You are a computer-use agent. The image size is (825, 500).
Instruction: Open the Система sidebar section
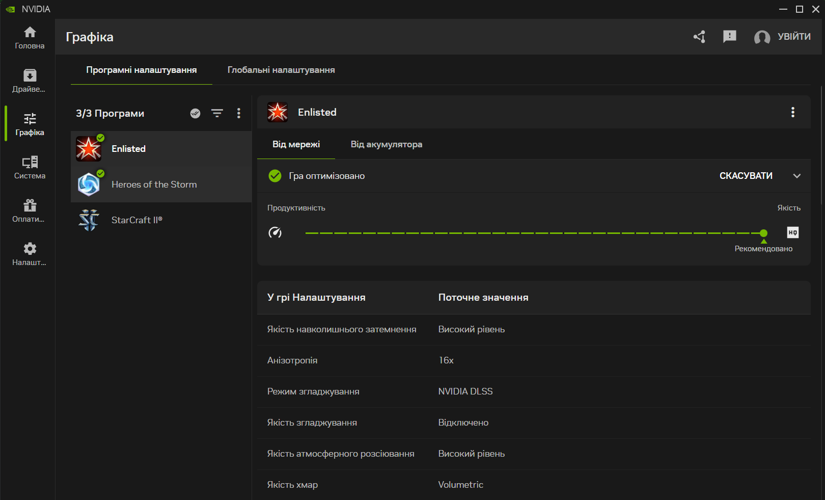(x=30, y=168)
